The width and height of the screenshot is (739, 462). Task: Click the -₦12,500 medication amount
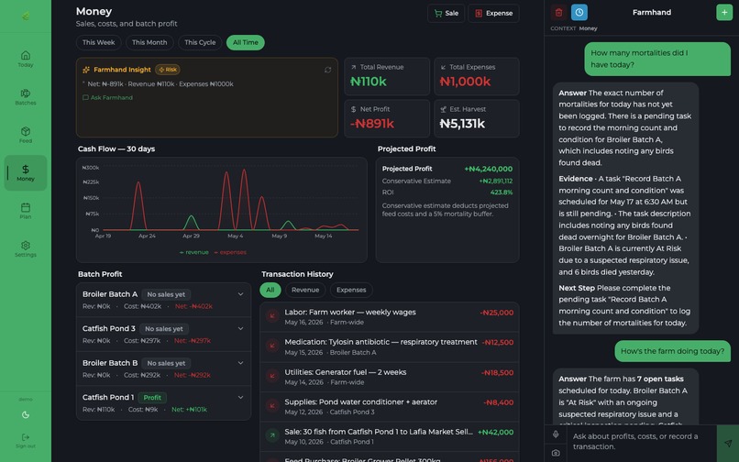497,342
